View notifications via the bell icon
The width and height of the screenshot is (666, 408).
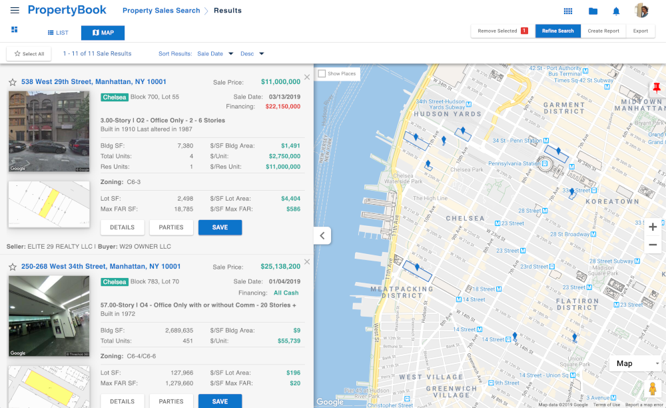(x=616, y=11)
